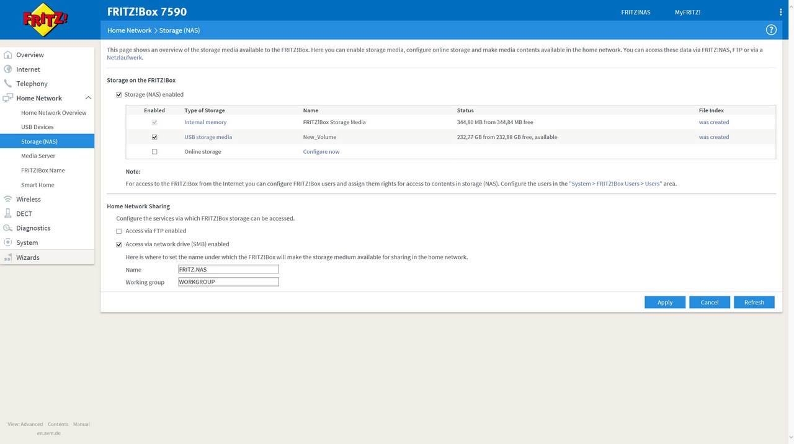Click 'was created' link for USB storage

coord(714,137)
